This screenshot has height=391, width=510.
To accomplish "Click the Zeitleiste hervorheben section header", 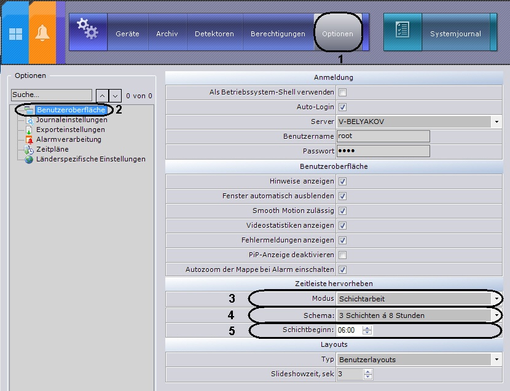I will tap(334, 284).
